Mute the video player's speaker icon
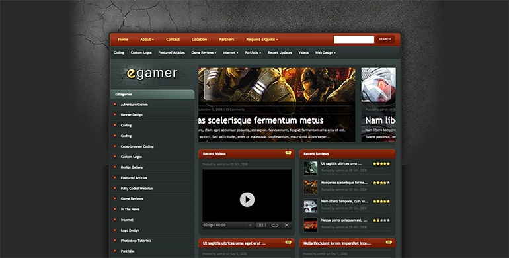The height and width of the screenshot is (258, 509). [250, 225]
